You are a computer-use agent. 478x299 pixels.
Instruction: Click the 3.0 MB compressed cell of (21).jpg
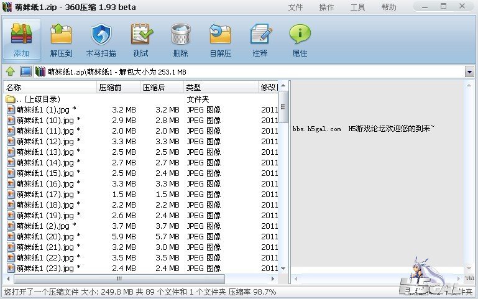167,247
